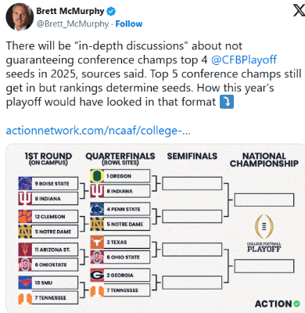Click the Oregon logo in quarterfinals
Image resolution: width=305 pixels, height=313 pixels.
[97, 176]
